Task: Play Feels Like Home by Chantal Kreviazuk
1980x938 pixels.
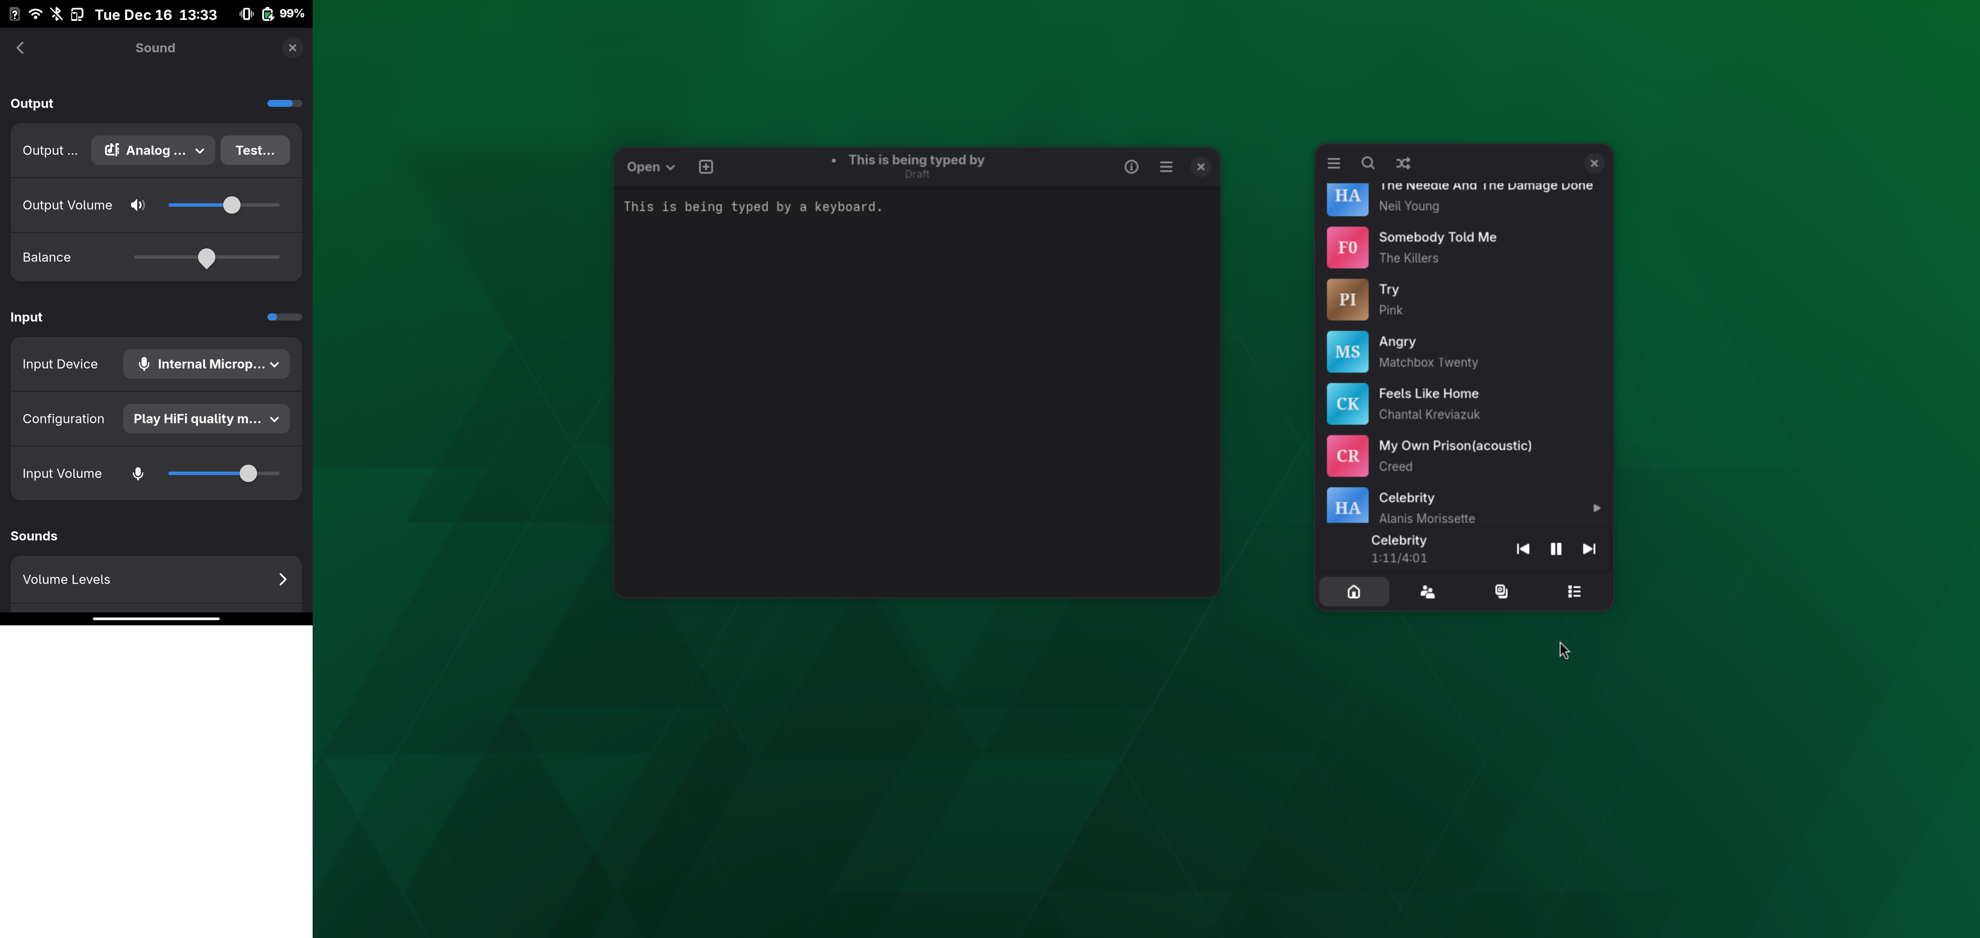Action: pyautogui.click(x=1463, y=404)
